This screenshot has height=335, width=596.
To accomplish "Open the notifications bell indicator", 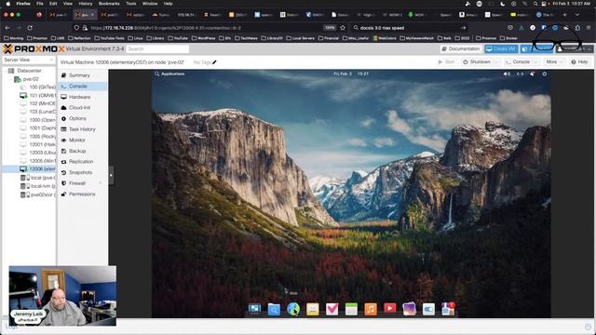I will coord(532,74).
